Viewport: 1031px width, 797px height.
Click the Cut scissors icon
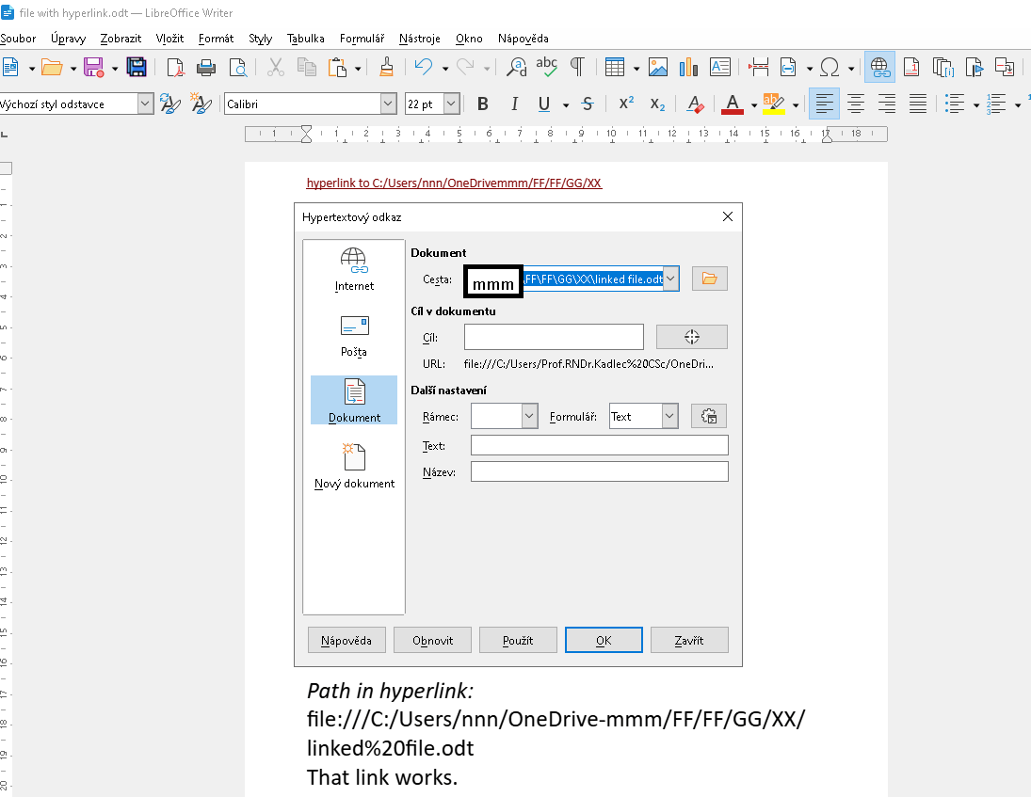(x=276, y=67)
